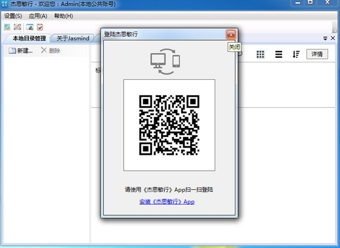The width and height of the screenshot is (340, 248).
Task: Switch to grid view with the dotted grid icon
Action: click(260, 54)
